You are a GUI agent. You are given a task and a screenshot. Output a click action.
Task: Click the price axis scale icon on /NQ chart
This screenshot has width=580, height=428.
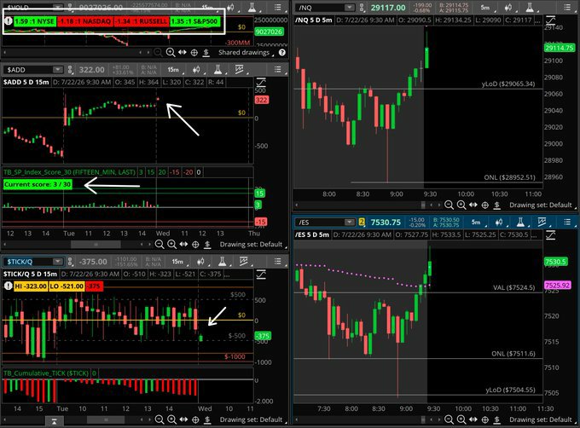(551, 20)
